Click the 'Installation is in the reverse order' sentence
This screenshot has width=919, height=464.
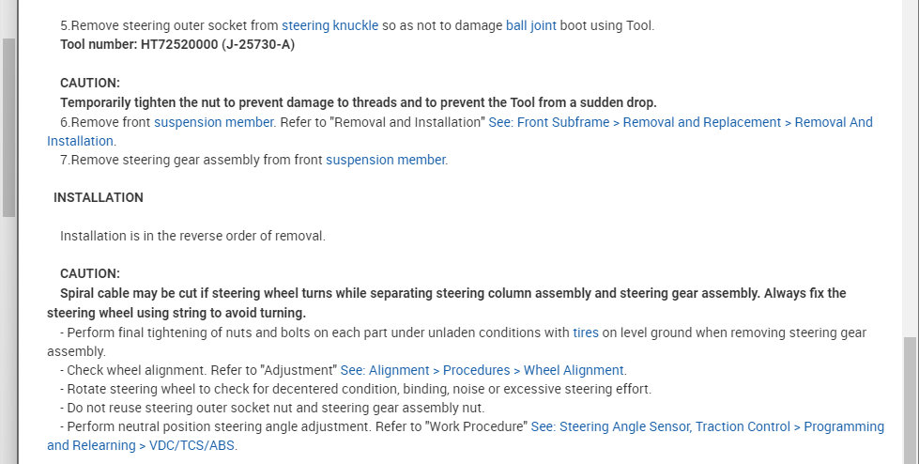[x=192, y=236]
